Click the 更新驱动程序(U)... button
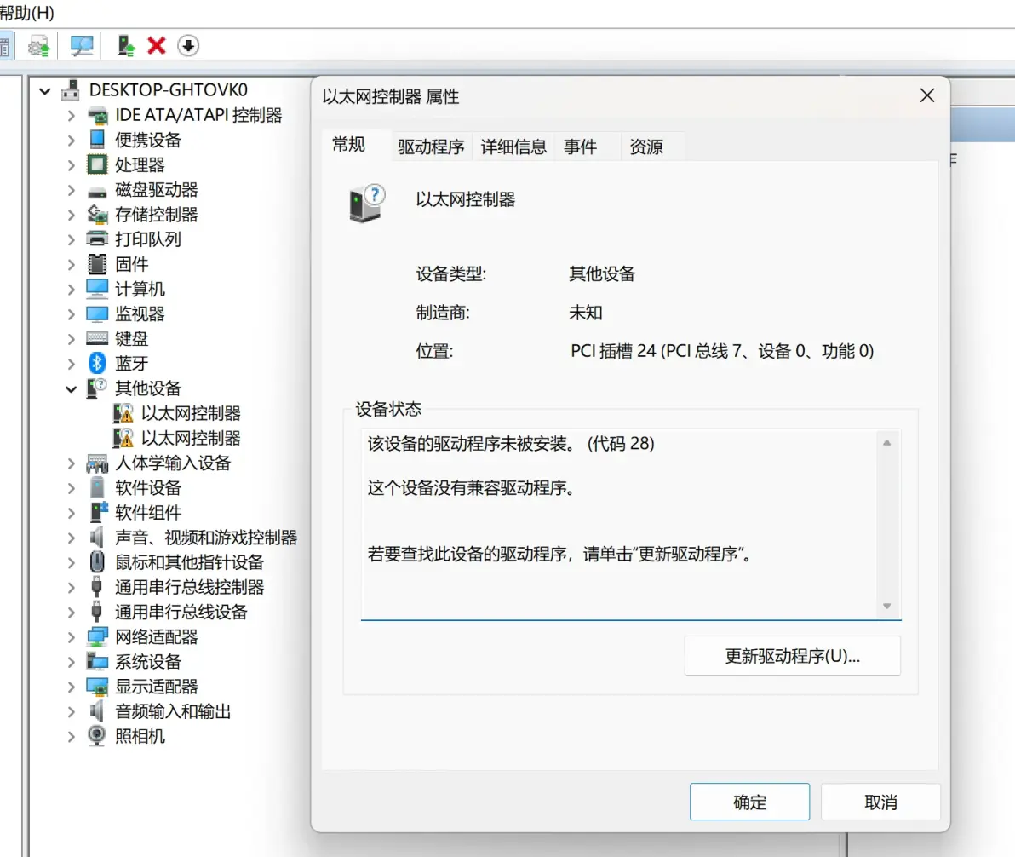1015x857 pixels. [792, 656]
